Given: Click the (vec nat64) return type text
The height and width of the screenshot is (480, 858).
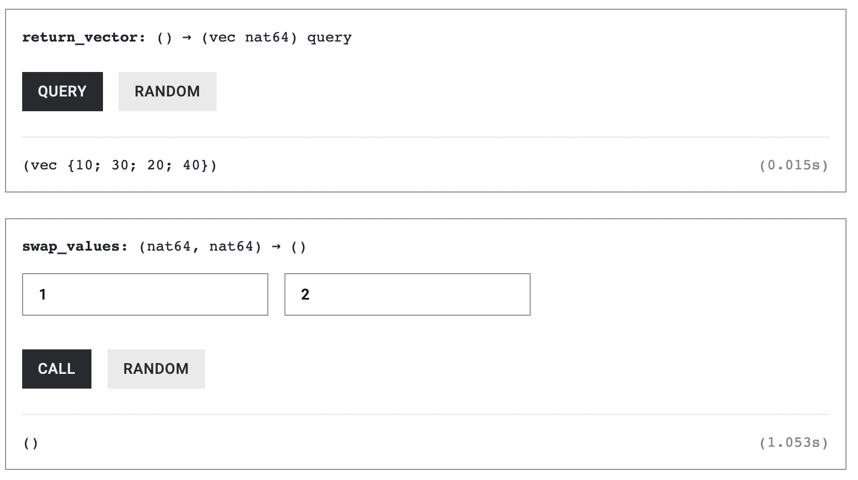Looking at the screenshot, I should pyautogui.click(x=249, y=37).
